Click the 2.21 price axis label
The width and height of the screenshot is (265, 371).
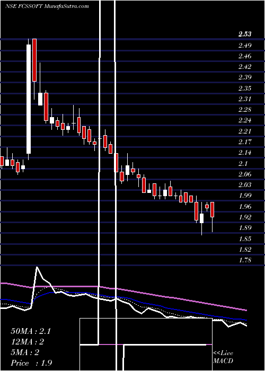[244, 131]
